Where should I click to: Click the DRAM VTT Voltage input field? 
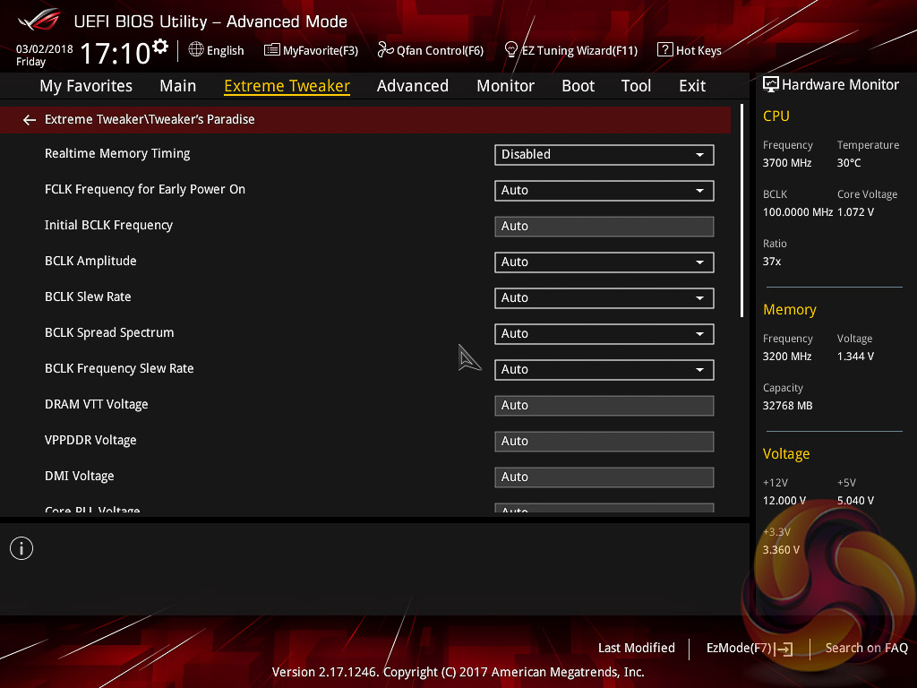pos(604,406)
